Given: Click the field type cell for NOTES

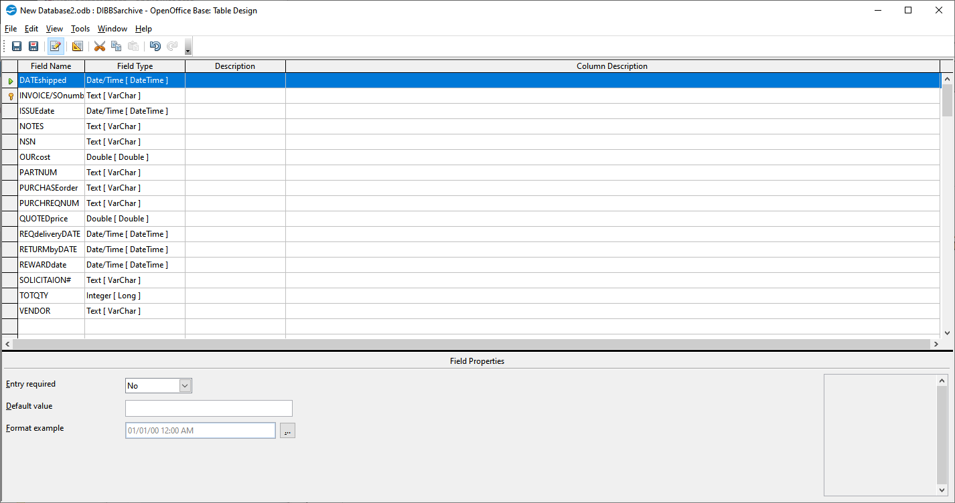Looking at the screenshot, I should [135, 126].
